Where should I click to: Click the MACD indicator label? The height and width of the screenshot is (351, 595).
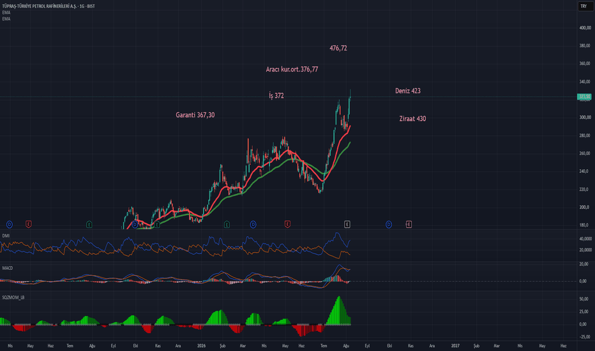(7, 268)
